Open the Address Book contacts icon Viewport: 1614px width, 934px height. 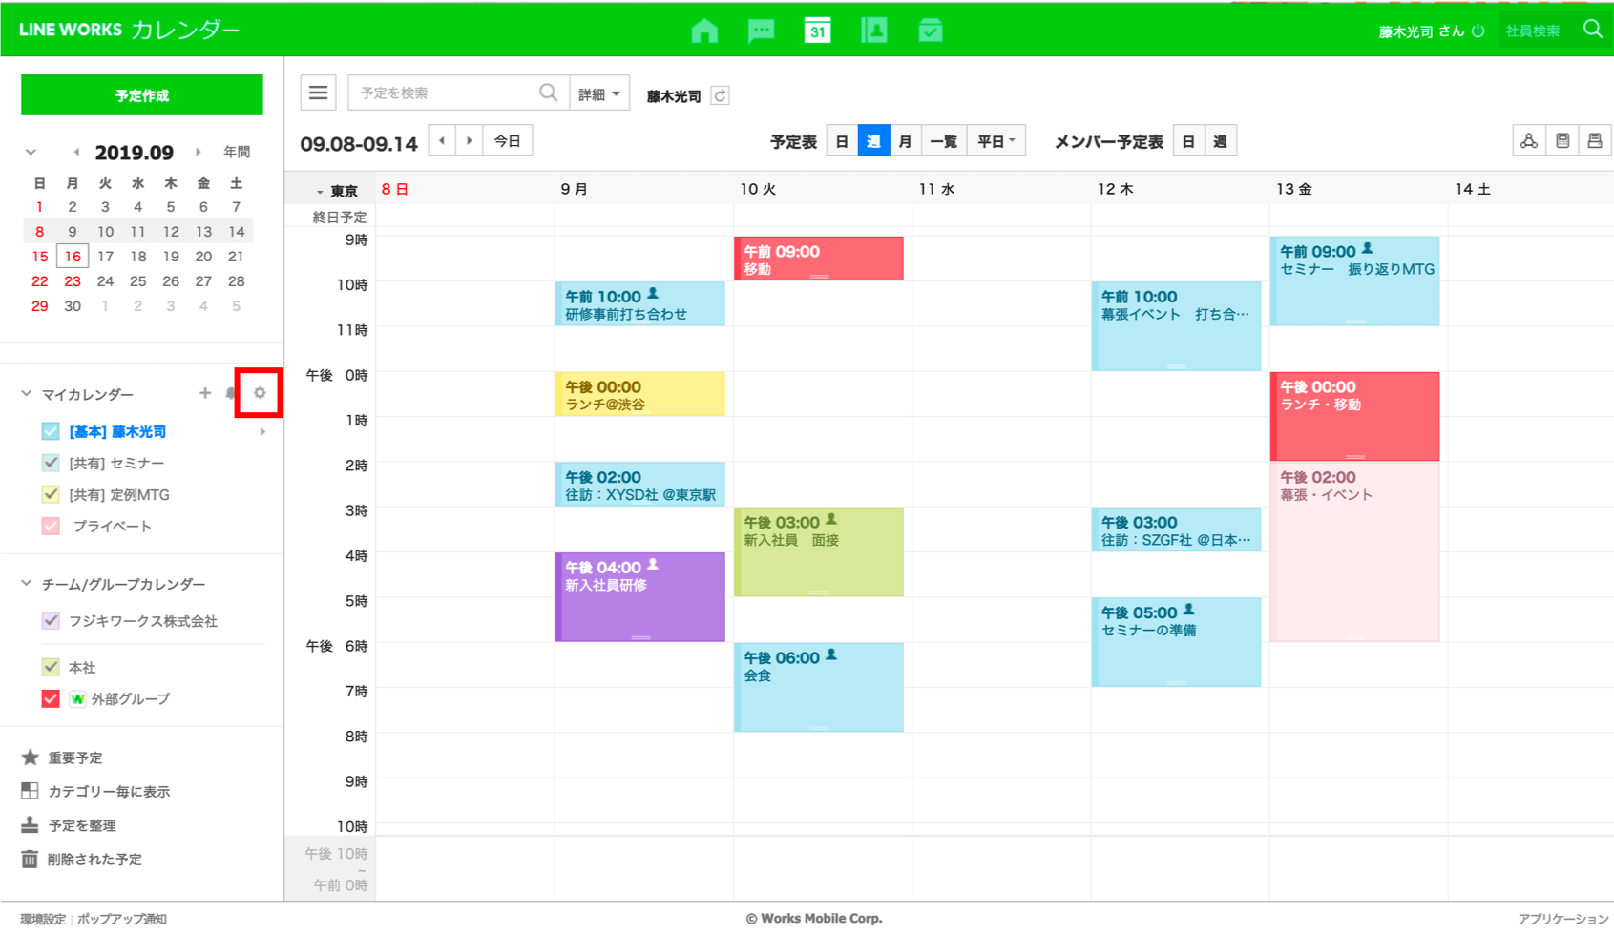tap(873, 31)
